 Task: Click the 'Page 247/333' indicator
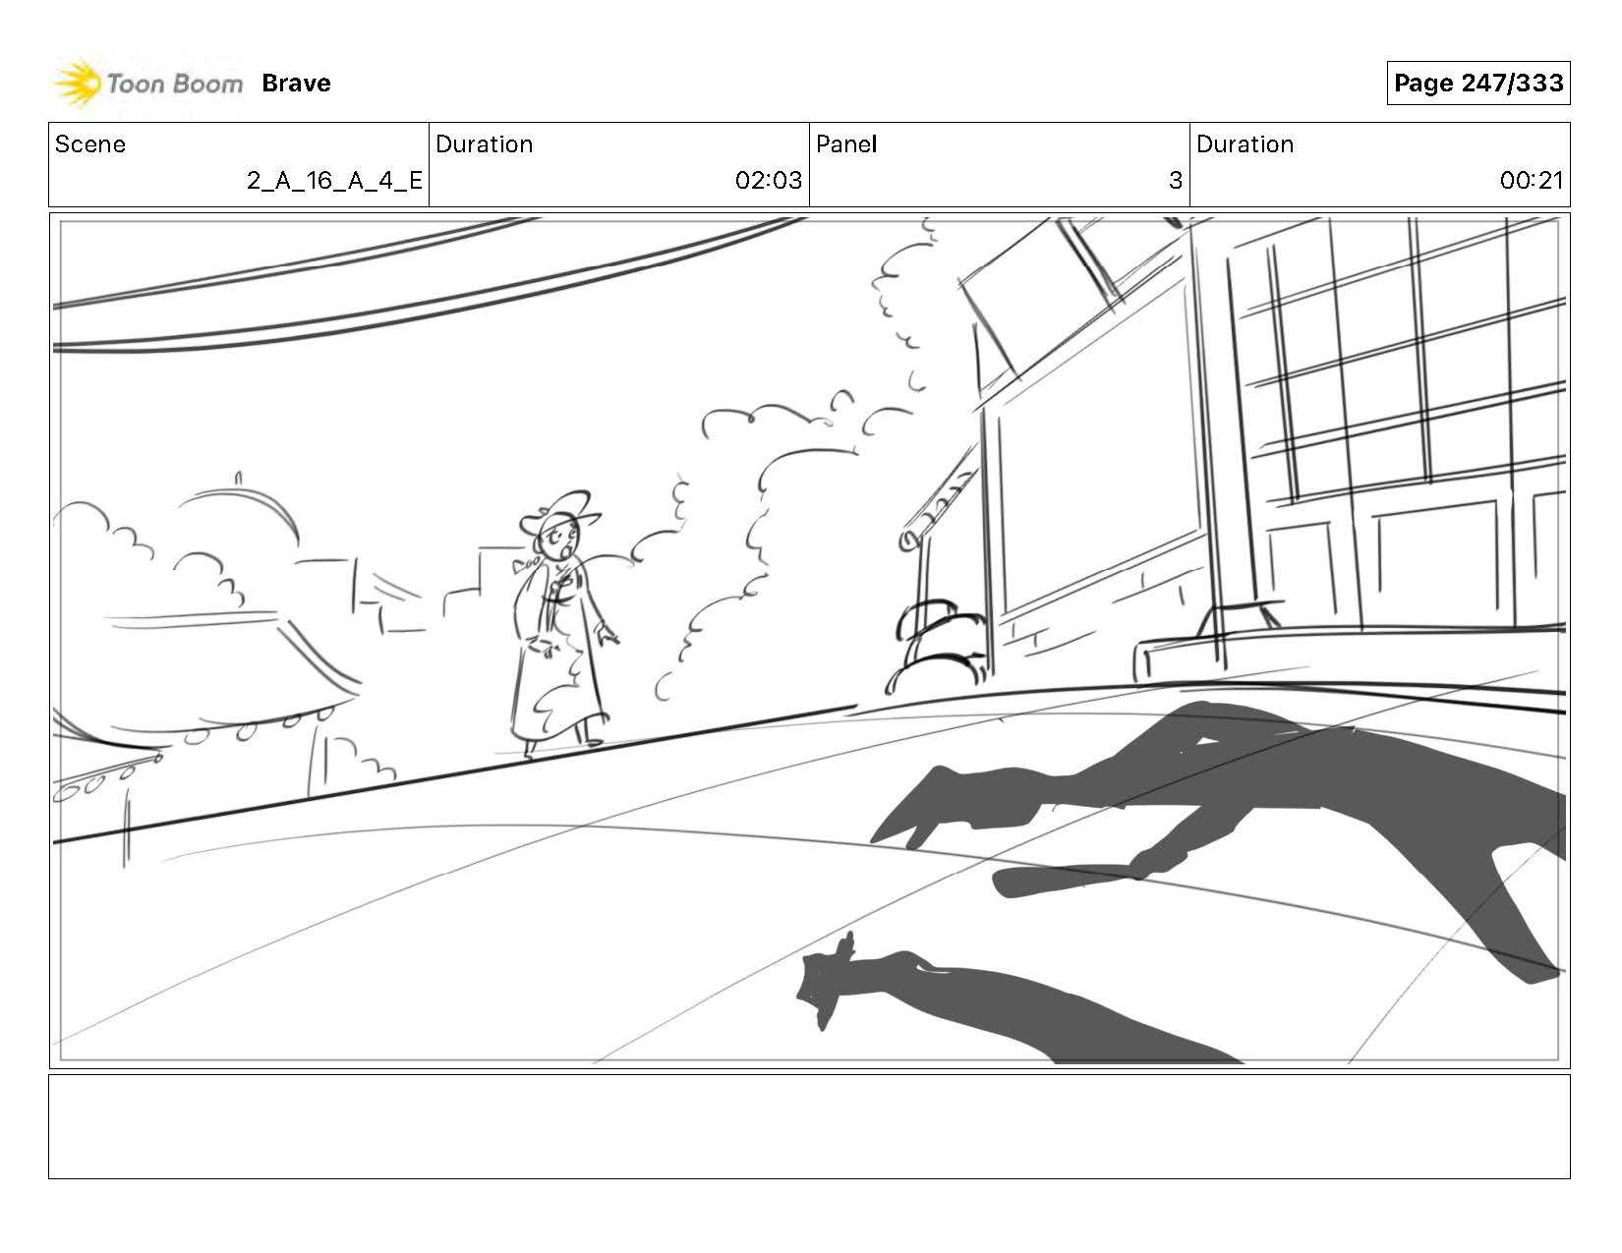click(x=1478, y=84)
